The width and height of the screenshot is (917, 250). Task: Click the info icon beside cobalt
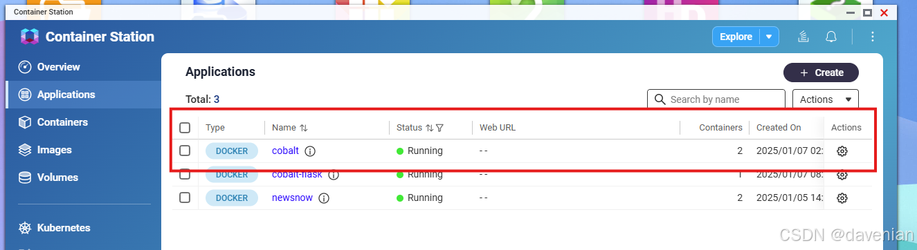pyautogui.click(x=310, y=151)
